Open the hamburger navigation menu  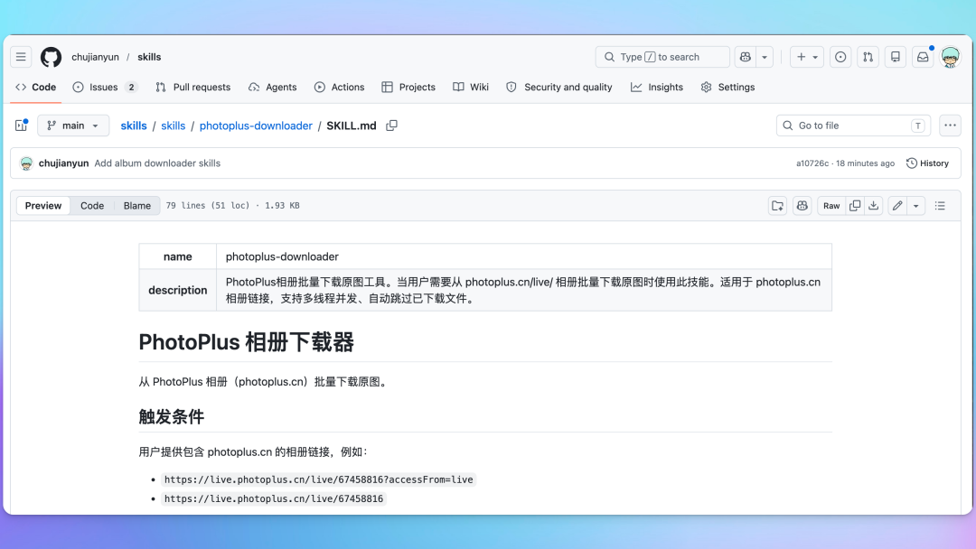pos(21,57)
